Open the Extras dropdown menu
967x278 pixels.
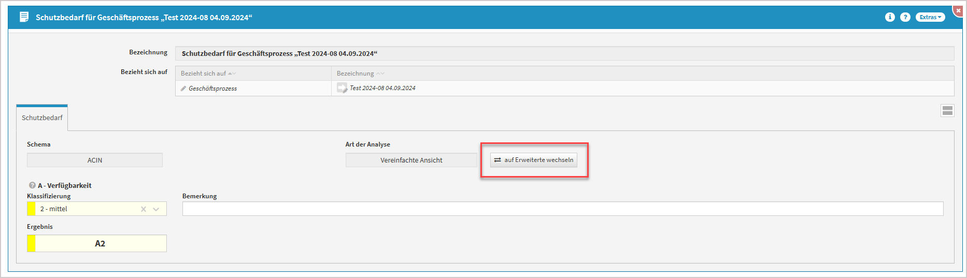coord(930,17)
